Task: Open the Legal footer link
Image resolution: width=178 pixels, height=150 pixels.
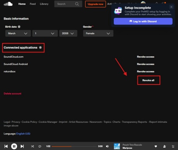Action: [7, 122]
